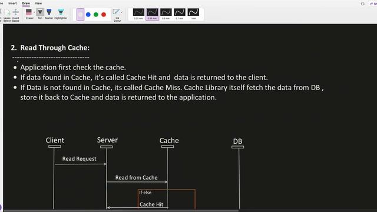The image size is (377, 212).
Task: Open the Ink Colour picker
Action: pos(117,15)
